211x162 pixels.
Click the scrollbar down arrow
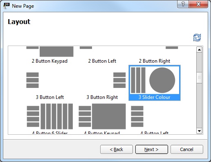tap(199, 131)
